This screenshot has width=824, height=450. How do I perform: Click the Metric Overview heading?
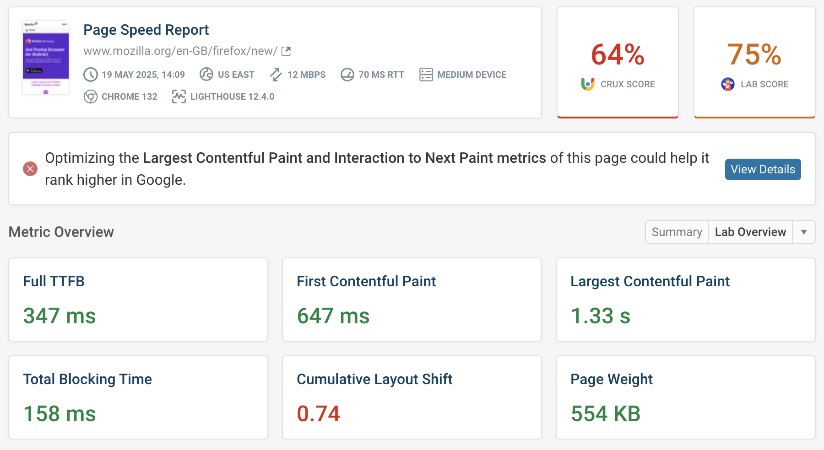click(61, 232)
